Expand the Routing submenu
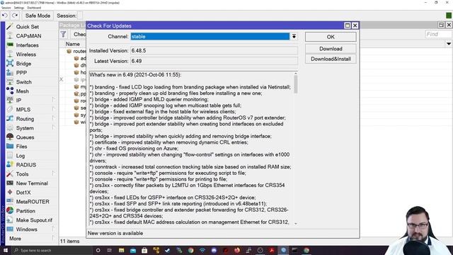453x255 pixels. click(x=54, y=119)
